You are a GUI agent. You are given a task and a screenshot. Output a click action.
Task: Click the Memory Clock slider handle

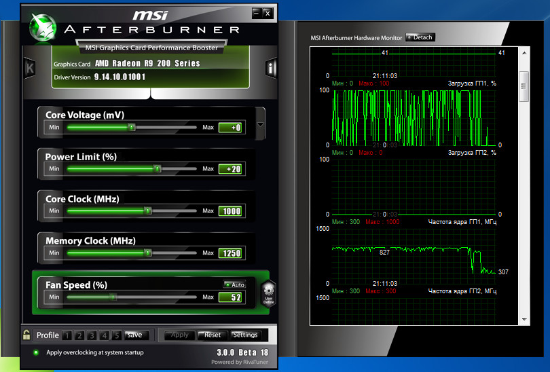pyautogui.click(x=148, y=253)
